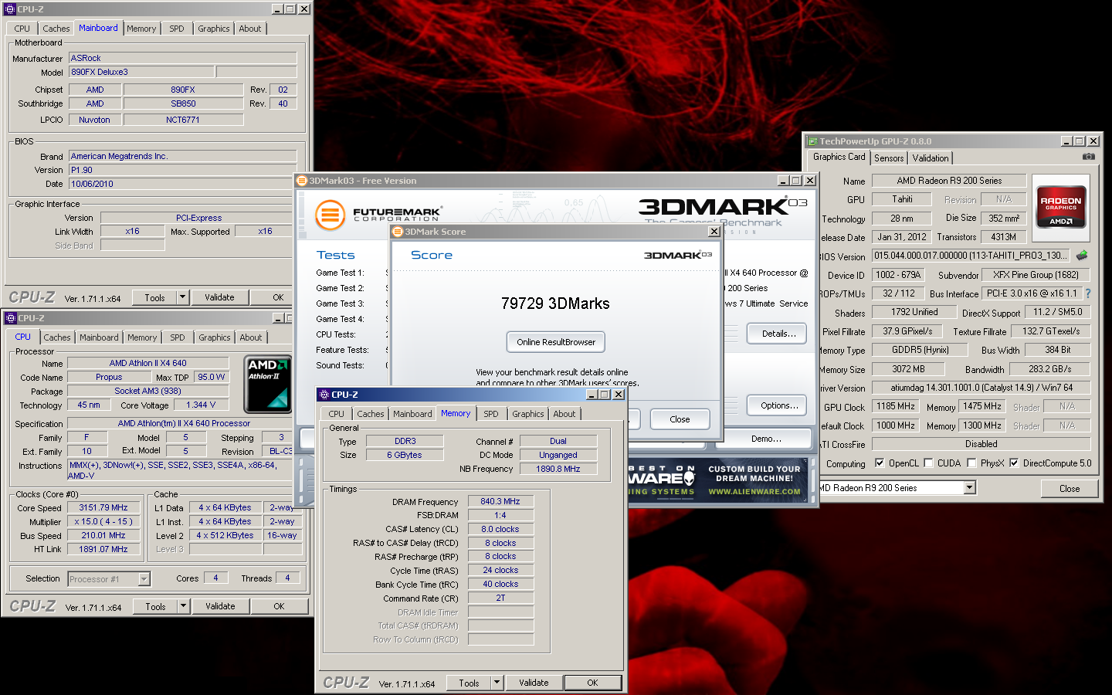Click the HT Link 1891.07 MHz value
Screen dimensions: 1112x695
pos(103,549)
